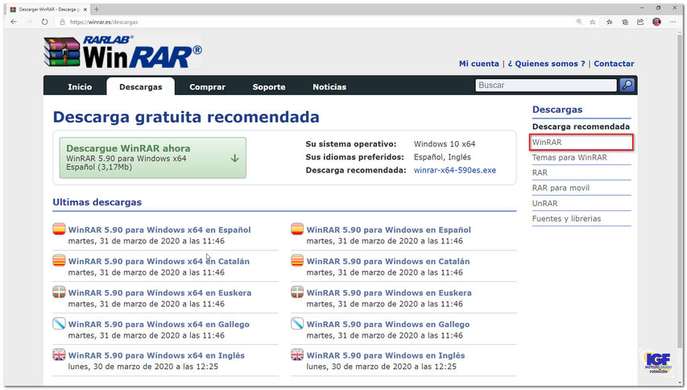Screen dimensions: 687x390
Task: Open Temas para WinRAR in sidebar
Action: 569,157
